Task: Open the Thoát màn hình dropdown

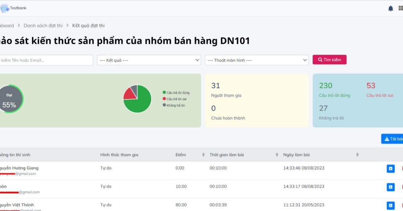Action: (x=257, y=60)
